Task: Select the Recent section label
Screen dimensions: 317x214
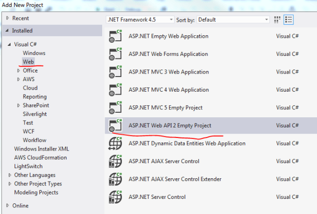Action: click(x=21, y=18)
